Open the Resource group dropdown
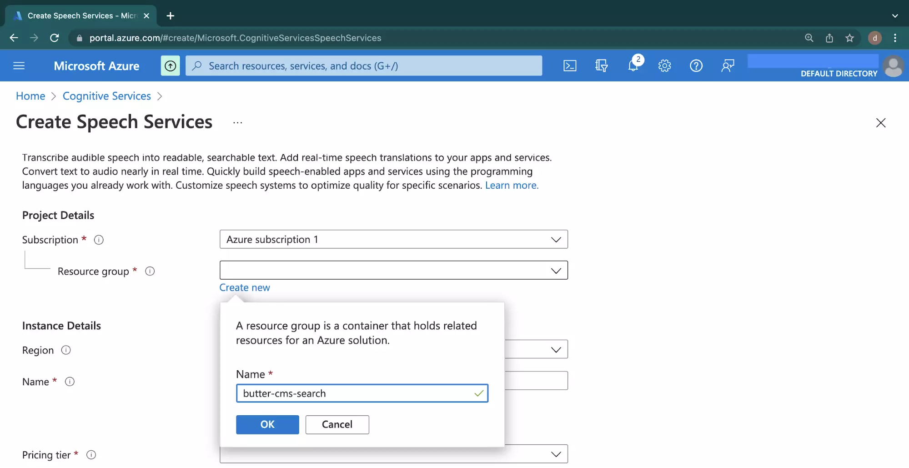Screen dimensions: 909x468 click(x=394, y=271)
